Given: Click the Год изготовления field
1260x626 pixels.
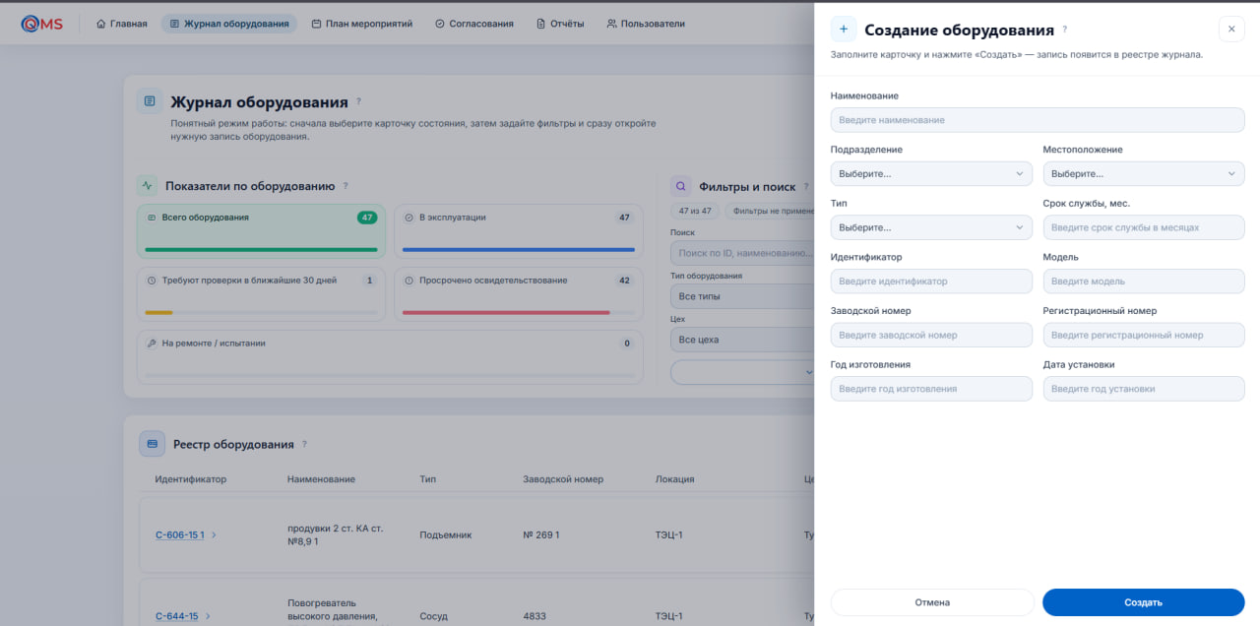Looking at the screenshot, I should (931, 389).
